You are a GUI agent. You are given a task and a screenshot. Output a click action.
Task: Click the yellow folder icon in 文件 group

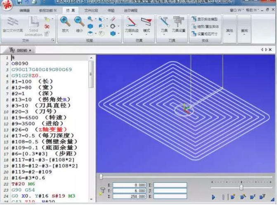[x=47, y=19]
